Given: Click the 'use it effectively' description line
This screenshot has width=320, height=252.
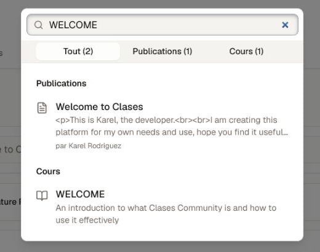Looking at the screenshot, I should 87,220.
